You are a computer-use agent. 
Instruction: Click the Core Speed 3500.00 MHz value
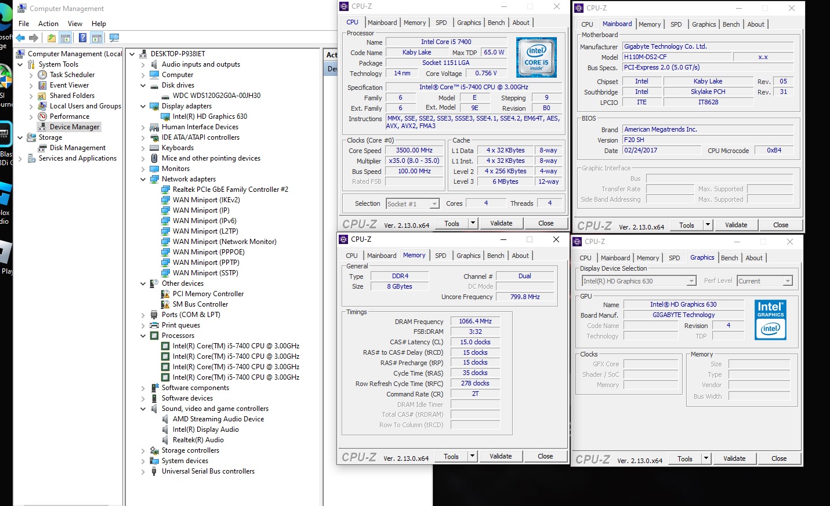pos(414,151)
